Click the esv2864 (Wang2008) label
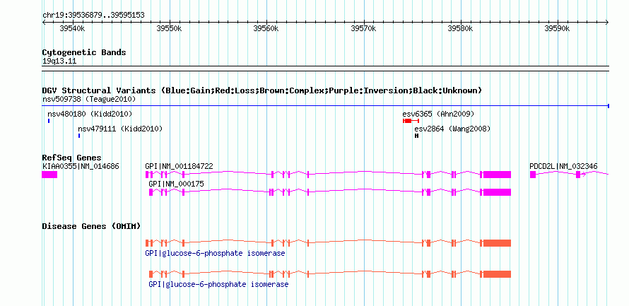 pyautogui.click(x=452, y=129)
